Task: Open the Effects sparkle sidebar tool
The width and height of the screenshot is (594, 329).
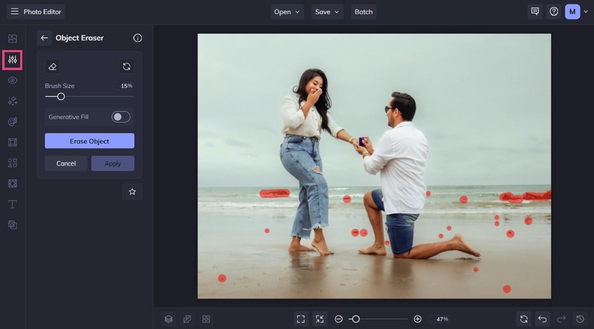Action: point(13,101)
